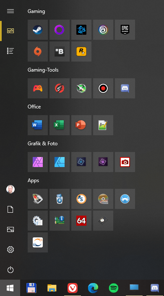Open the Ubisoft Connect swirl tile

(x=103, y=30)
